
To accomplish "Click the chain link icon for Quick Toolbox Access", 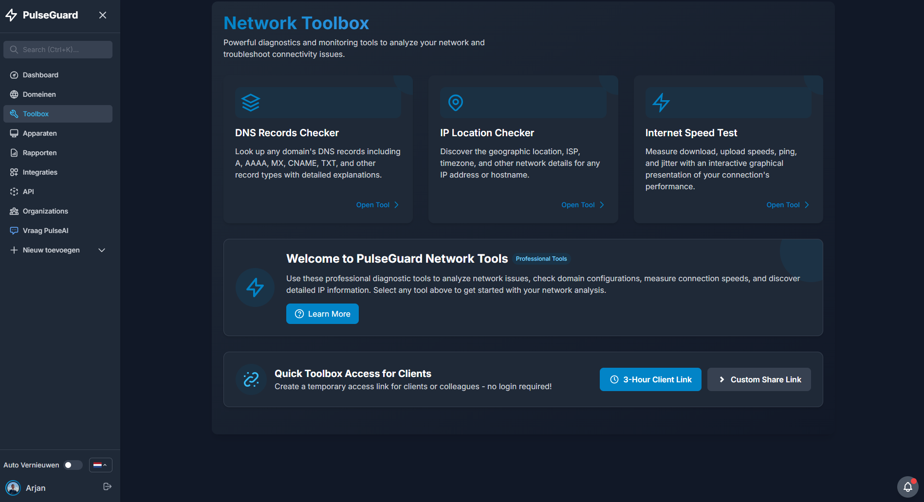I will tap(251, 379).
